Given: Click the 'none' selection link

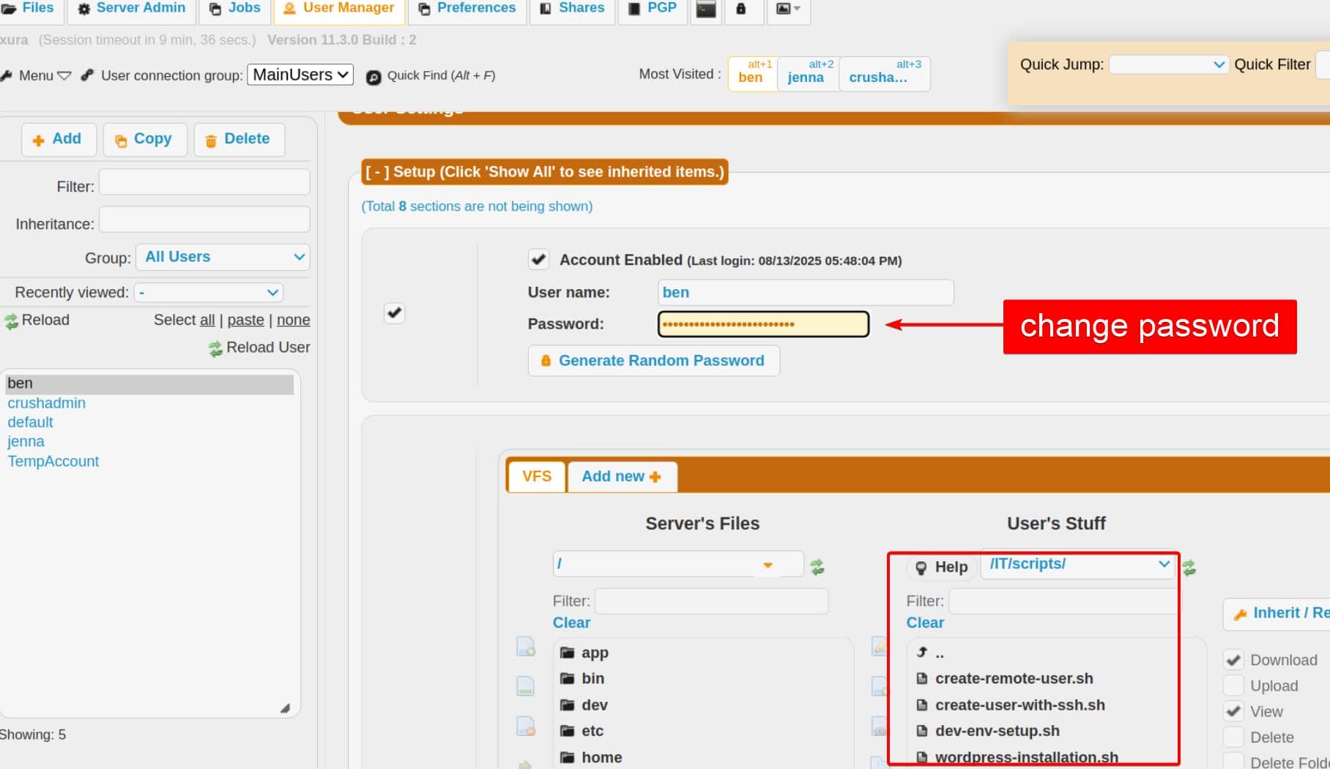Looking at the screenshot, I should tap(293, 320).
